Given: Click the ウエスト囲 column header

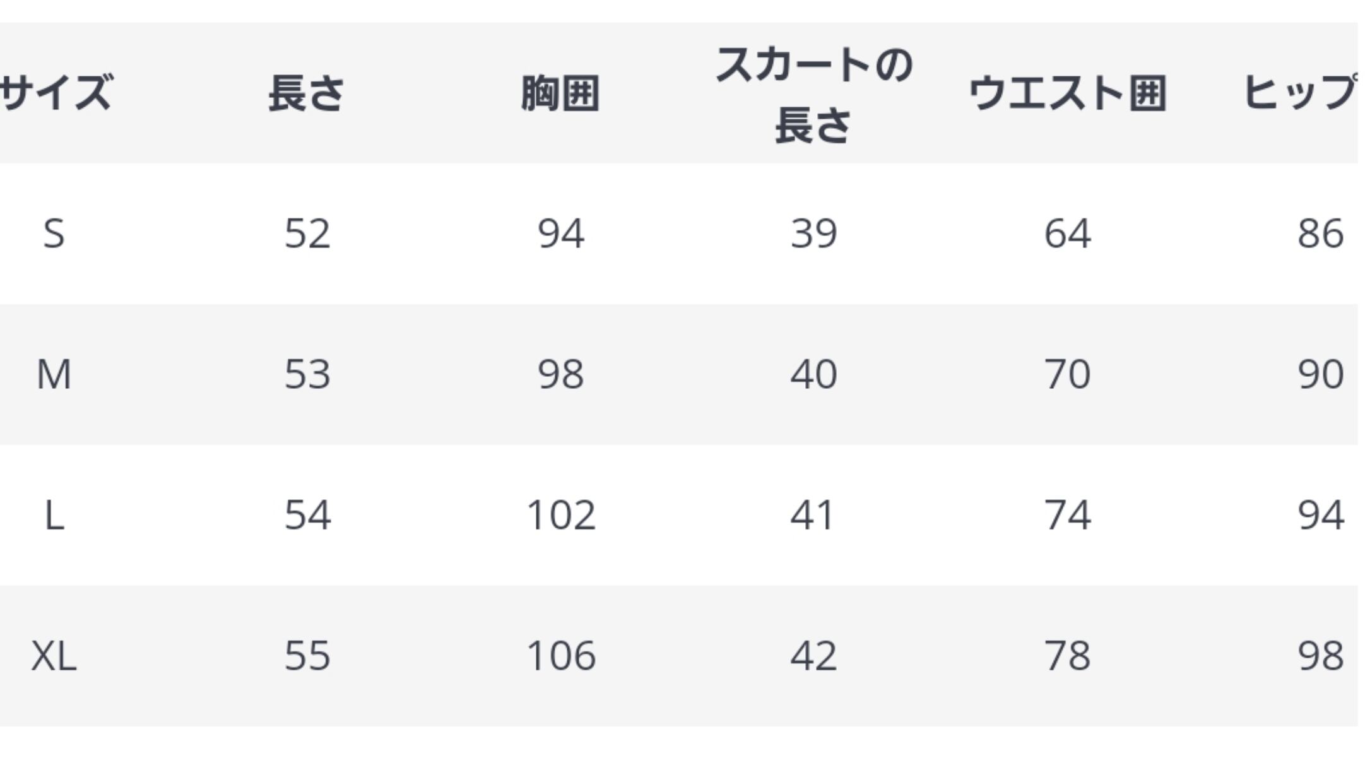Looking at the screenshot, I should tap(1067, 93).
